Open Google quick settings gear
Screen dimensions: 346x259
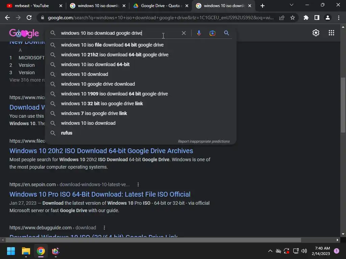pos(316,33)
